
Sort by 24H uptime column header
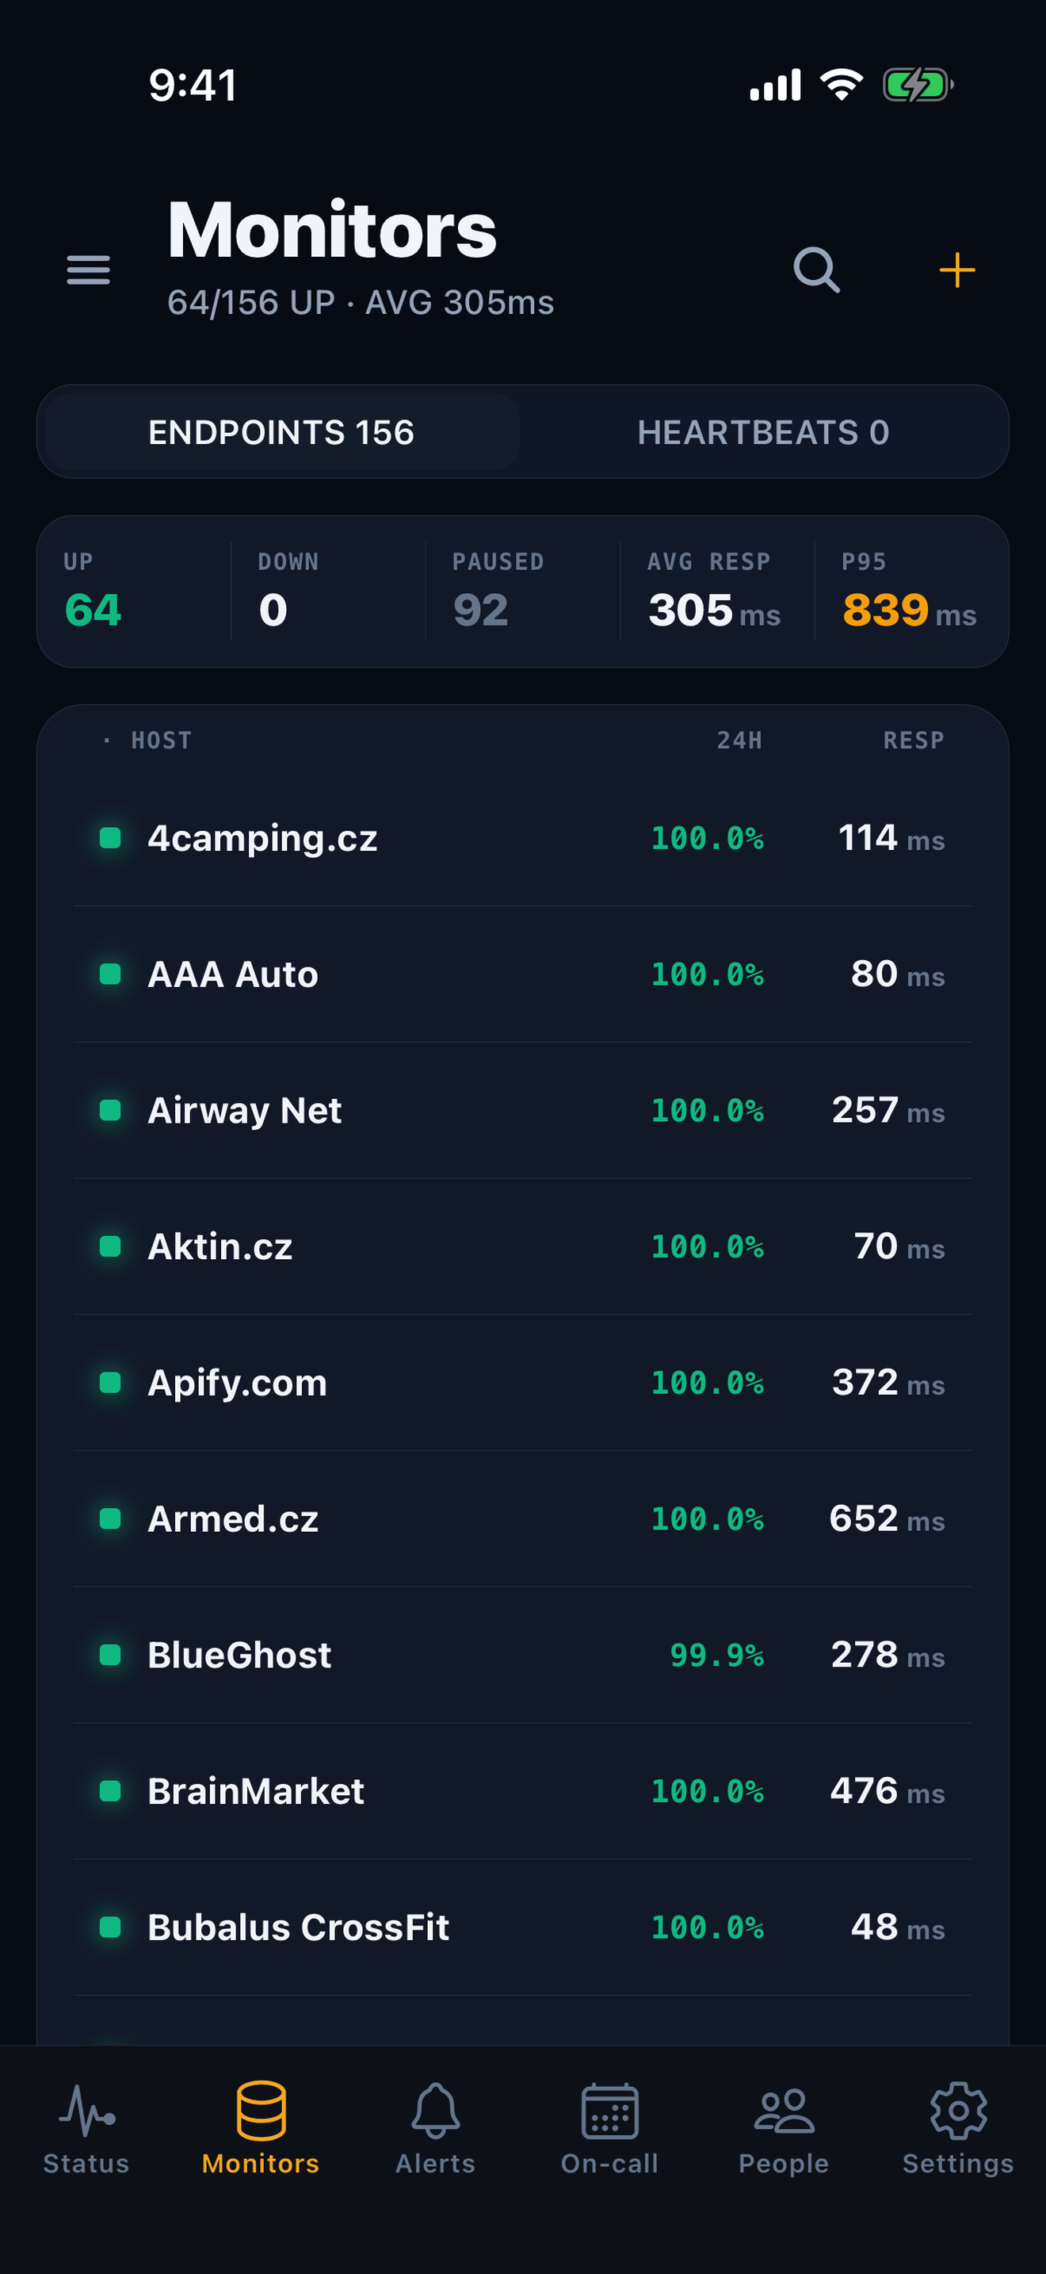[739, 740]
